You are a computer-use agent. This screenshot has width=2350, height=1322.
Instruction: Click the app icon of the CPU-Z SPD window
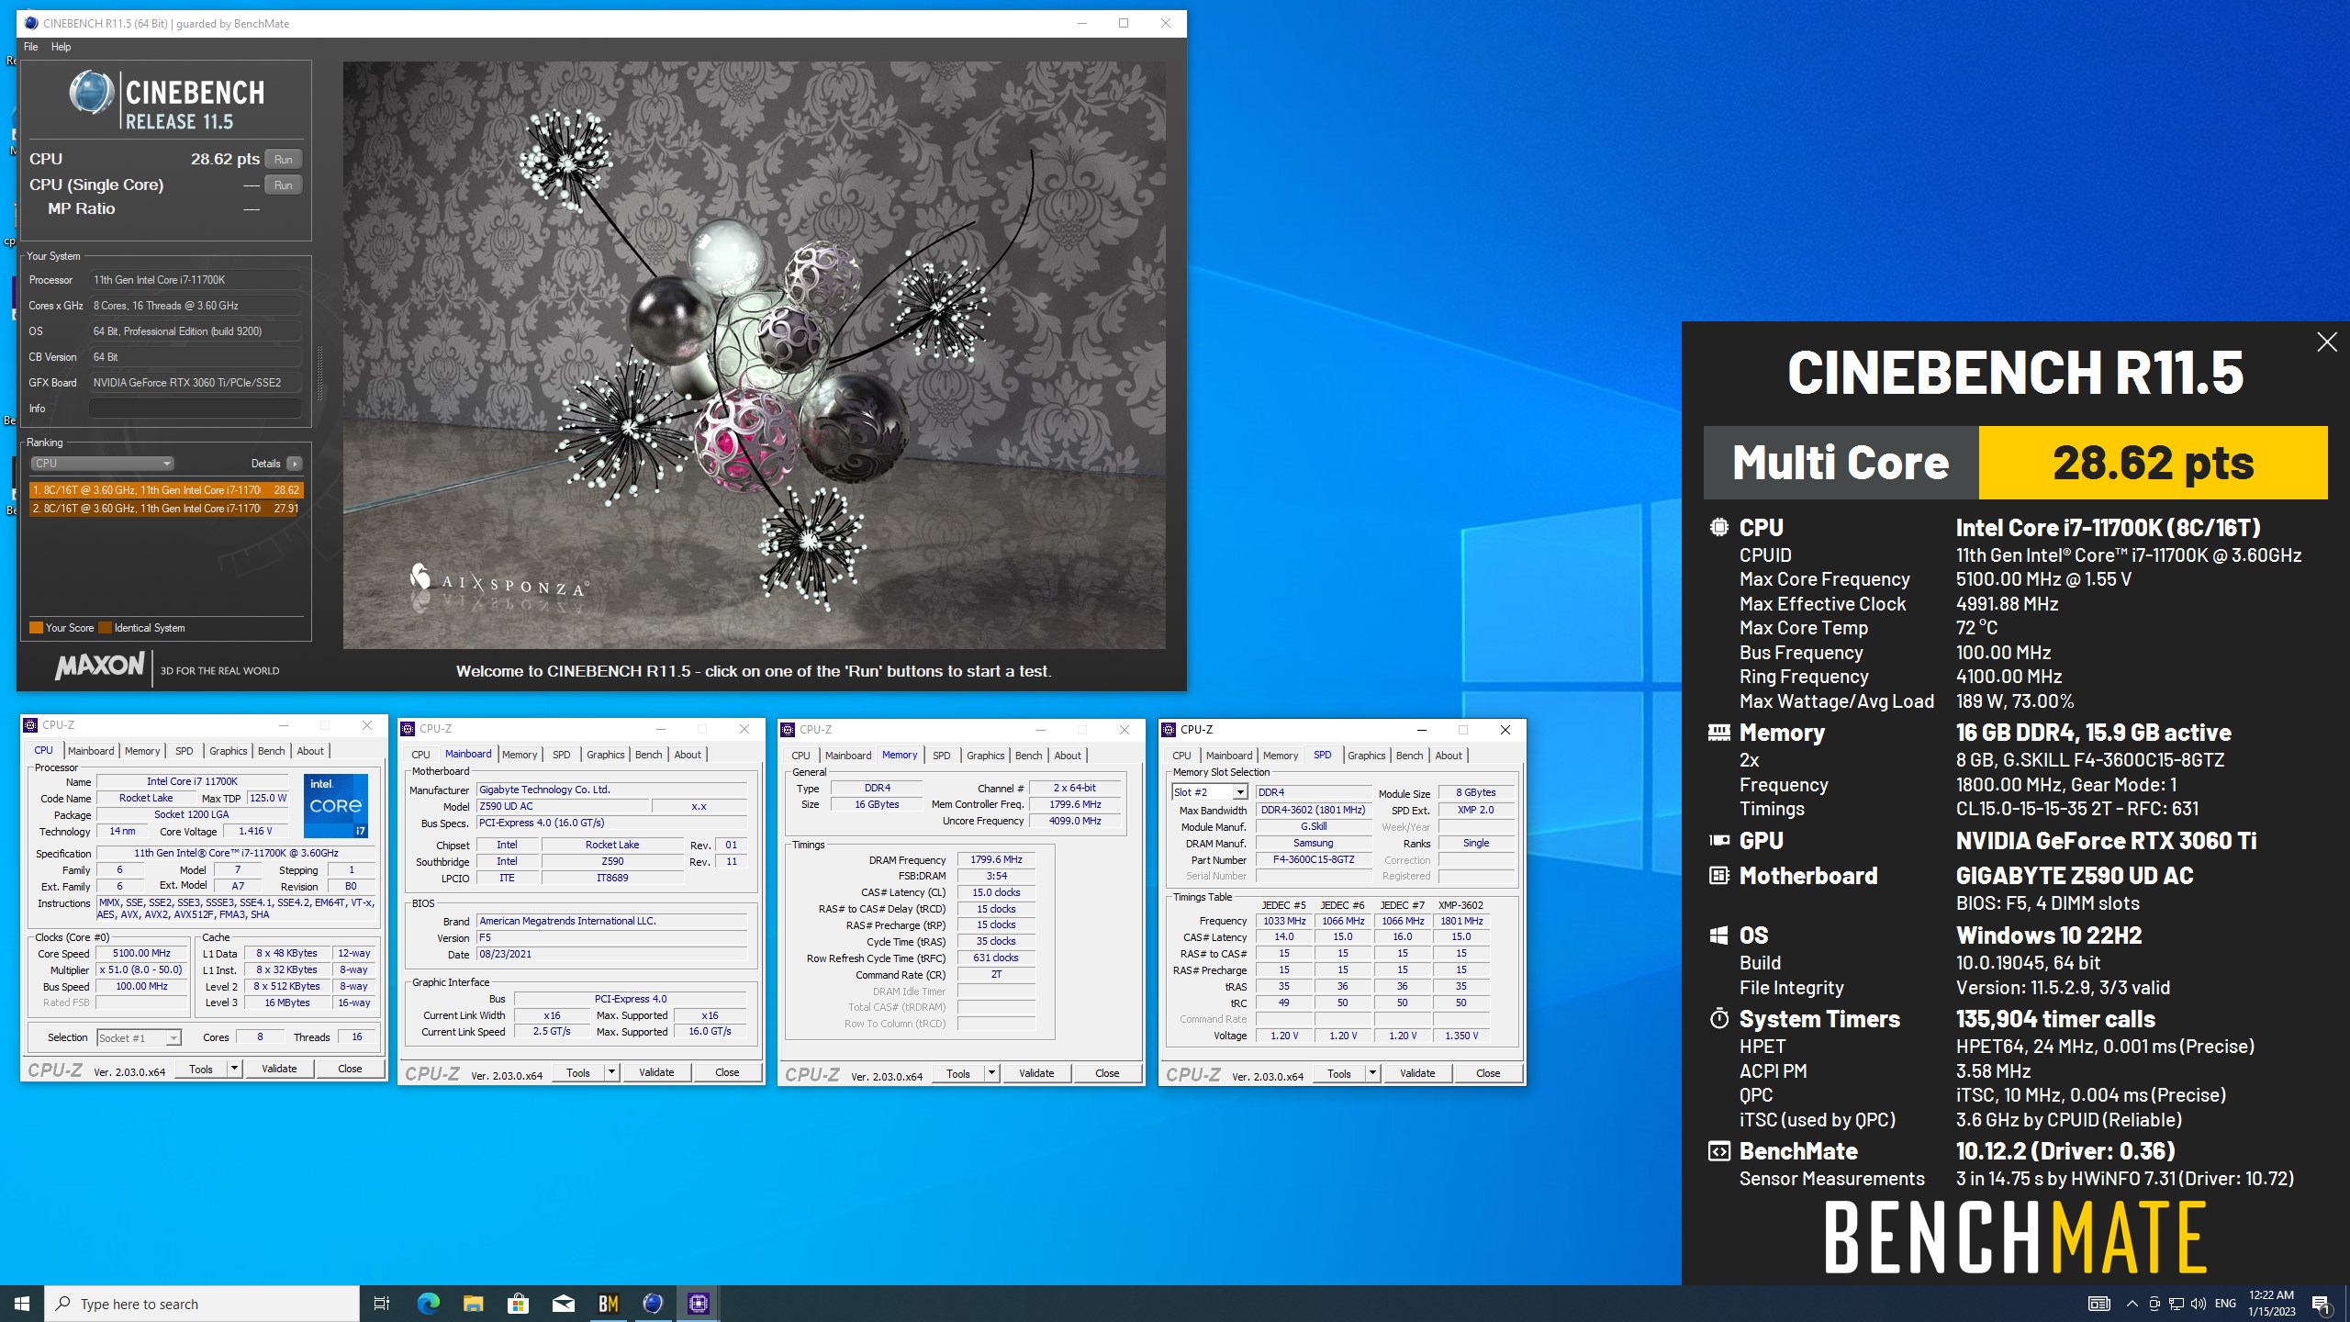click(x=1169, y=730)
